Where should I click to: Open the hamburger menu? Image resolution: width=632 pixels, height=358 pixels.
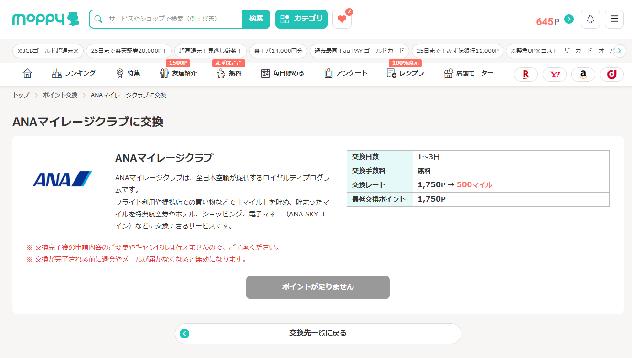click(x=614, y=19)
